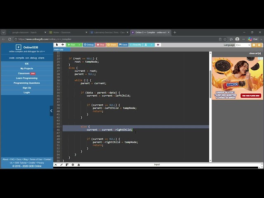
Task: Open the About footer link
Action: pyautogui.click(x=5, y=159)
